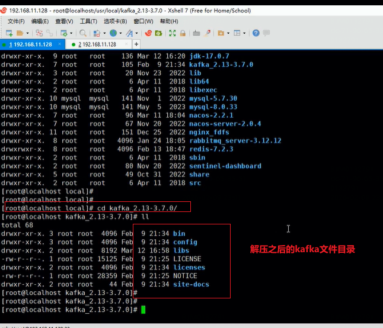Click the site-docs directory name
The height and width of the screenshot is (328, 383).
191,284
